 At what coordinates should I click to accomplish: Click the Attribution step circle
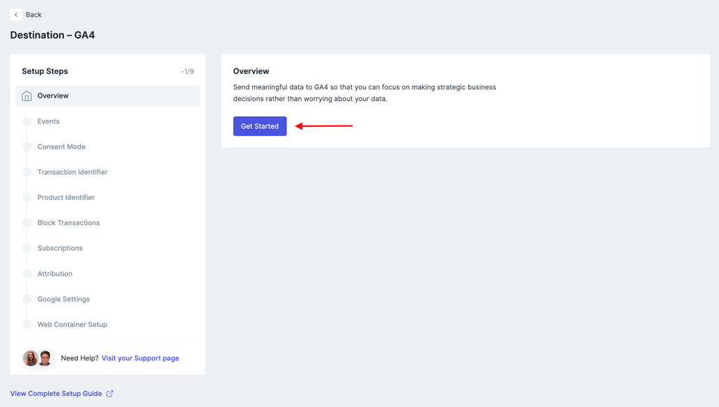click(27, 274)
